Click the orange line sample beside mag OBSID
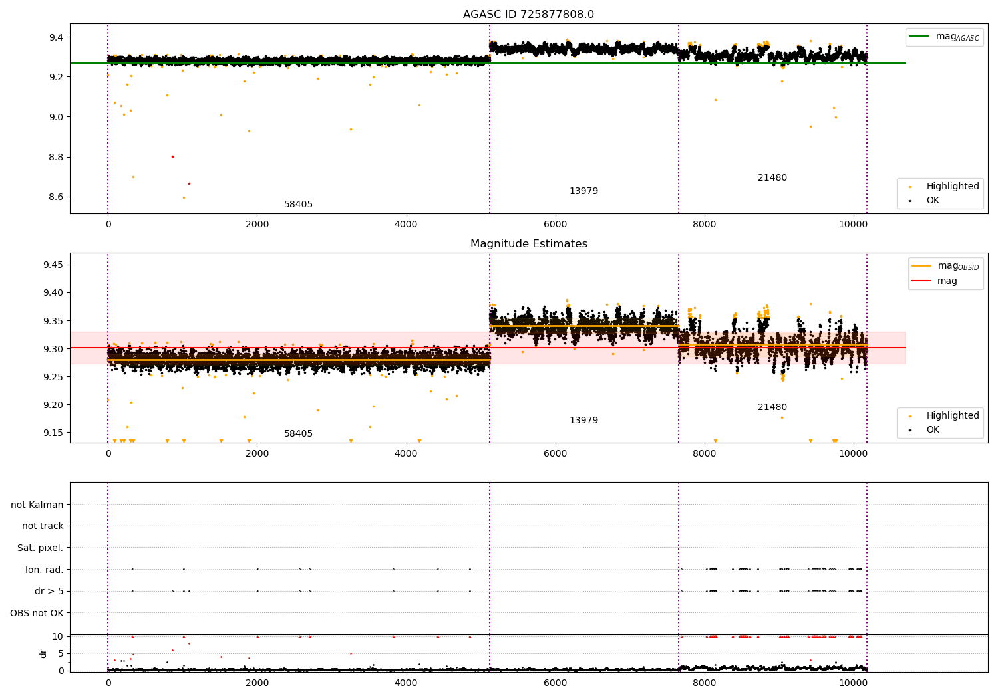998x698 pixels. tap(921, 266)
